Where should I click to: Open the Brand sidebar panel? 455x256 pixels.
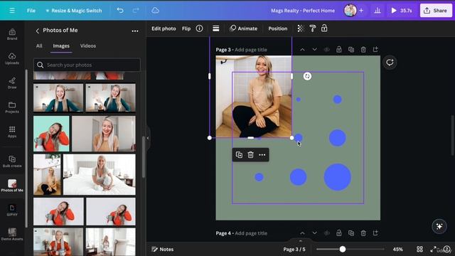pos(12,34)
